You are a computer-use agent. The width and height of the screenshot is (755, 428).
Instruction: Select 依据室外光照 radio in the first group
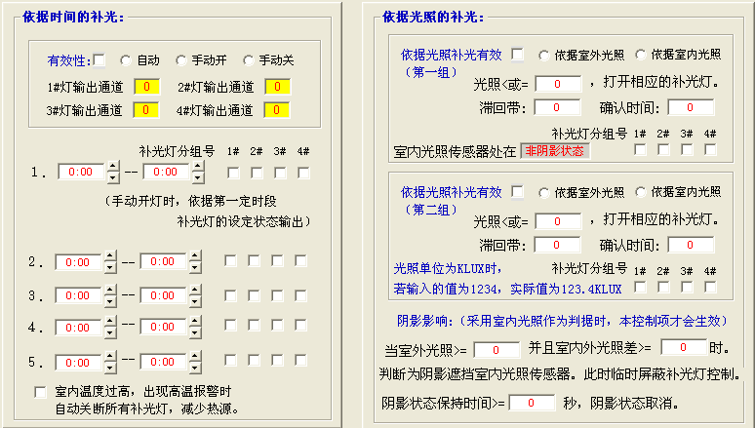[x=544, y=54]
